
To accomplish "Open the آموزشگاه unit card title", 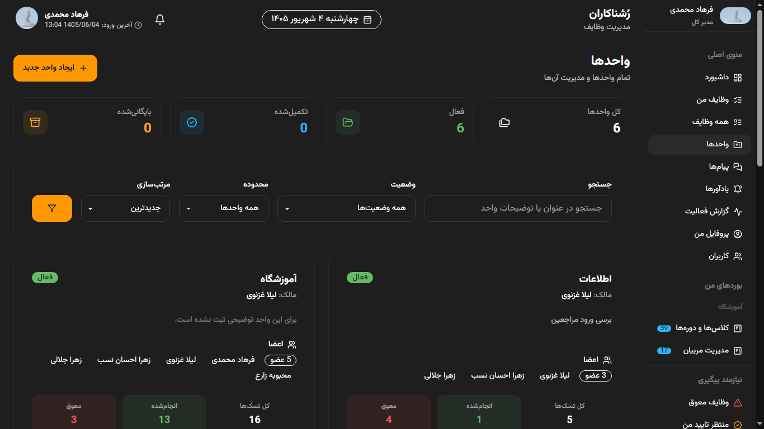I will coord(279,279).
